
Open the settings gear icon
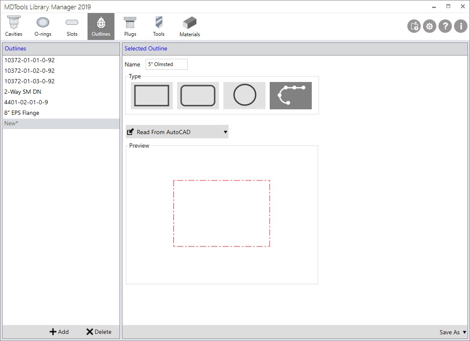pos(430,26)
